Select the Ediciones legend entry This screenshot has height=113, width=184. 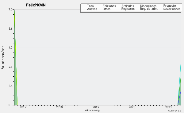click(107, 6)
